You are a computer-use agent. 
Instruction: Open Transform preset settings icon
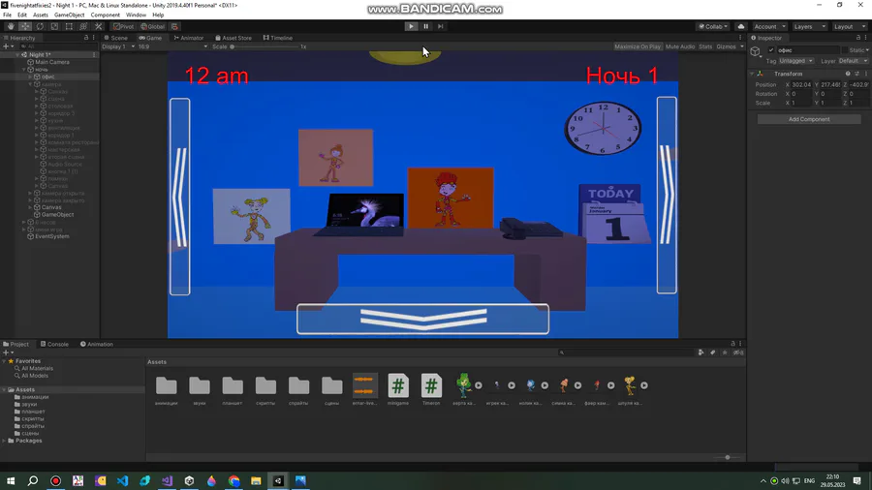pyautogui.click(x=856, y=74)
